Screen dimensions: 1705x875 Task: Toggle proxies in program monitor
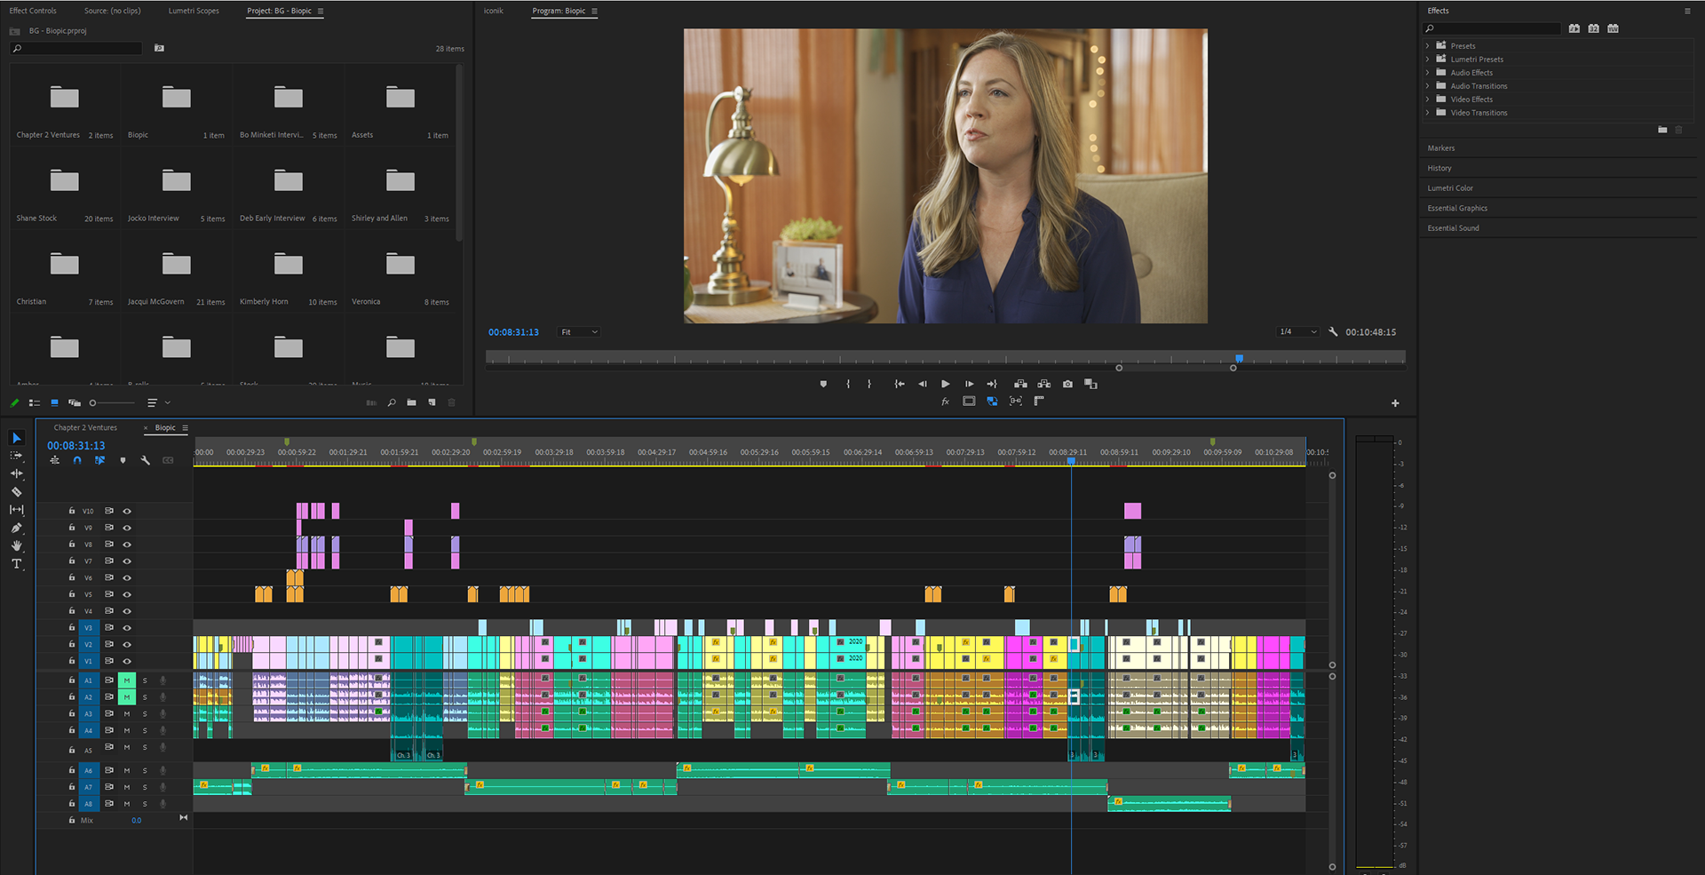click(x=992, y=402)
